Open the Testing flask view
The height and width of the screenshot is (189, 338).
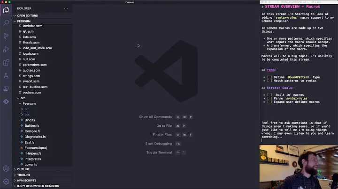click(x=6, y=76)
